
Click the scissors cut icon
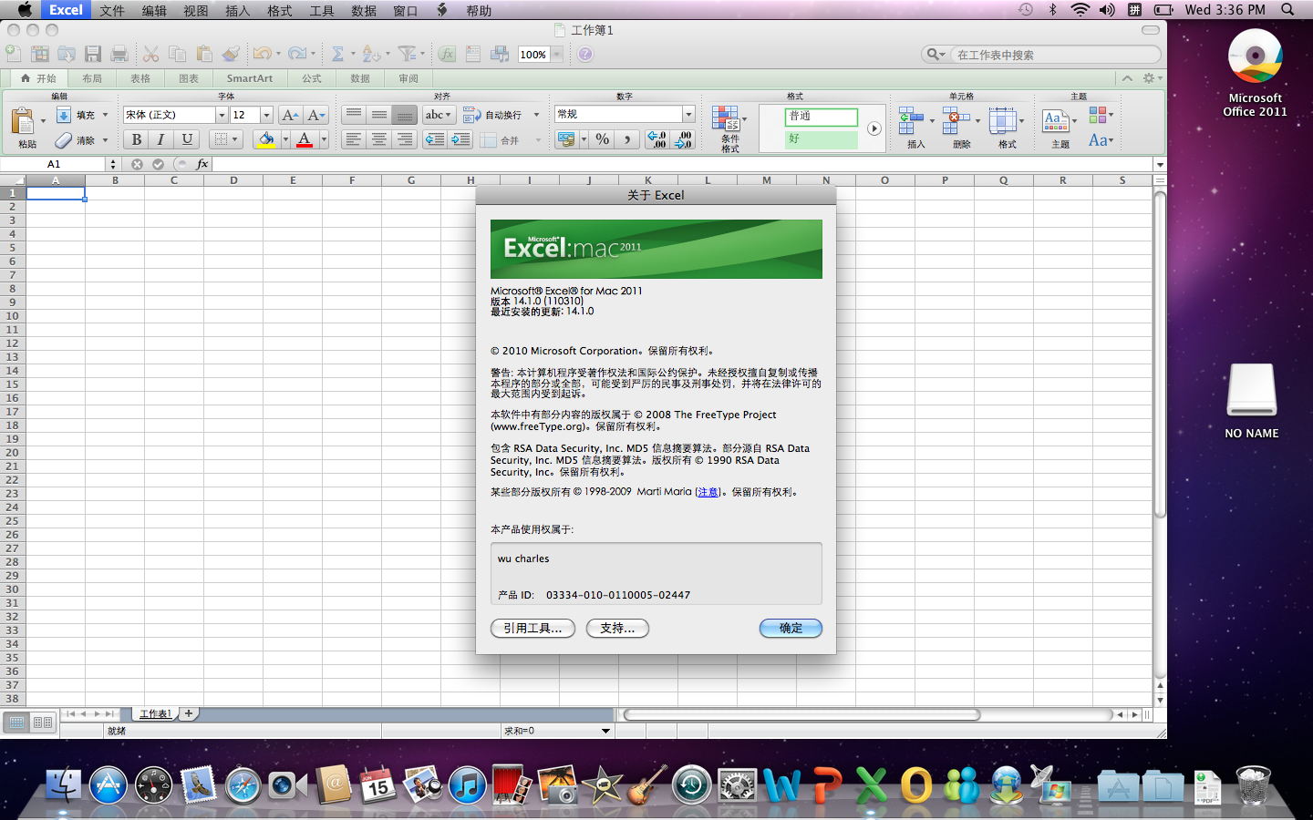tap(151, 55)
